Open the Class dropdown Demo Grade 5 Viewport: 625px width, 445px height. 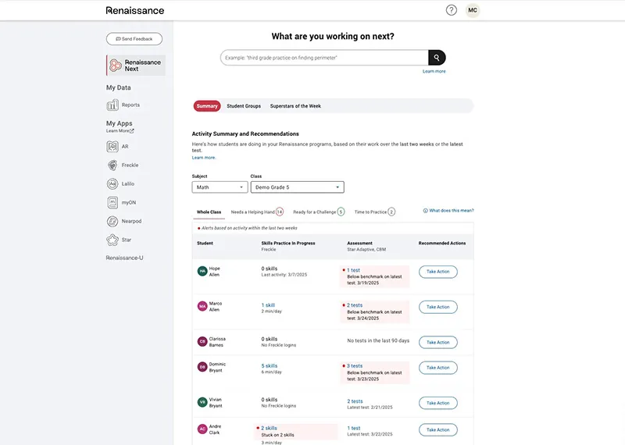pyautogui.click(x=297, y=187)
